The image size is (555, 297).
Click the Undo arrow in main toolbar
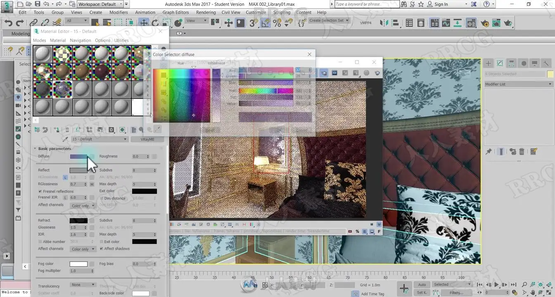point(8,23)
